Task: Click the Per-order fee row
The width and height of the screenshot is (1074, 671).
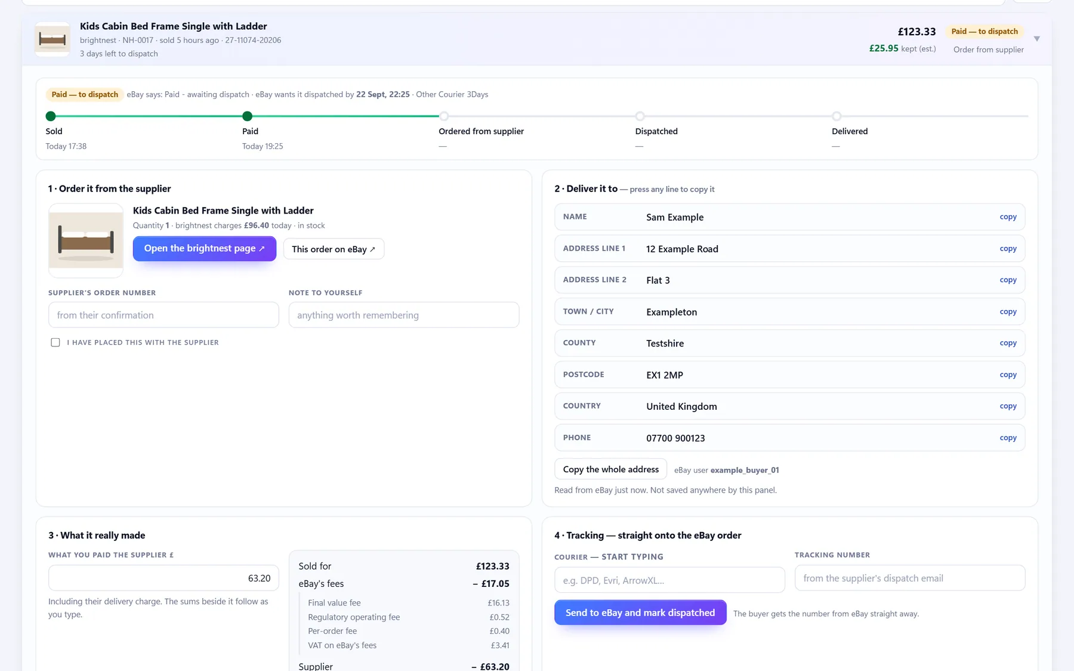Action: (x=409, y=631)
